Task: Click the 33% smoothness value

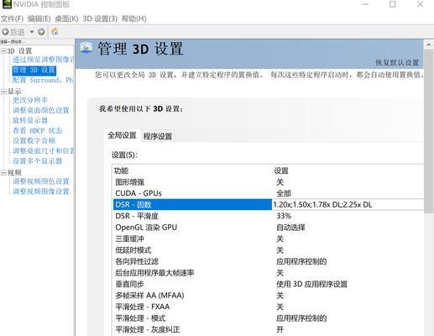Action: point(284,216)
